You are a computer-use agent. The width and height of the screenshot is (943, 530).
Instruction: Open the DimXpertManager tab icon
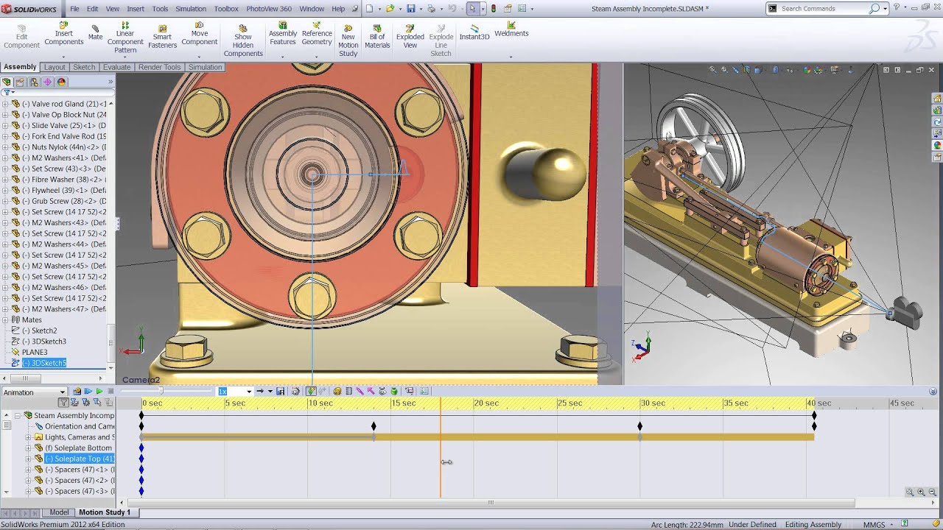click(47, 82)
